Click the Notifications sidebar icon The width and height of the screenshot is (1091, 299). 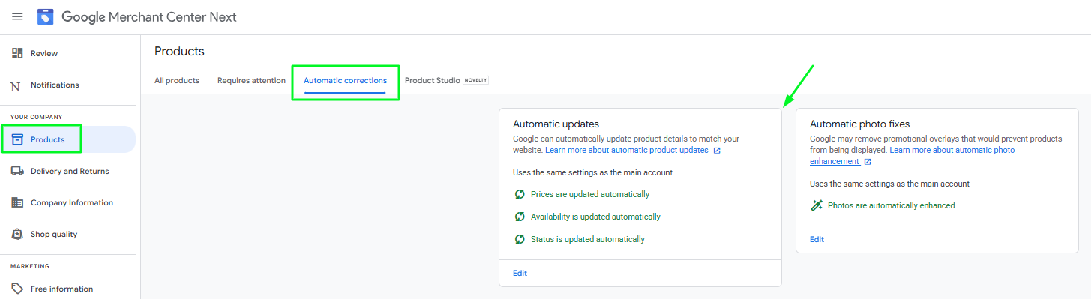click(16, 86)
